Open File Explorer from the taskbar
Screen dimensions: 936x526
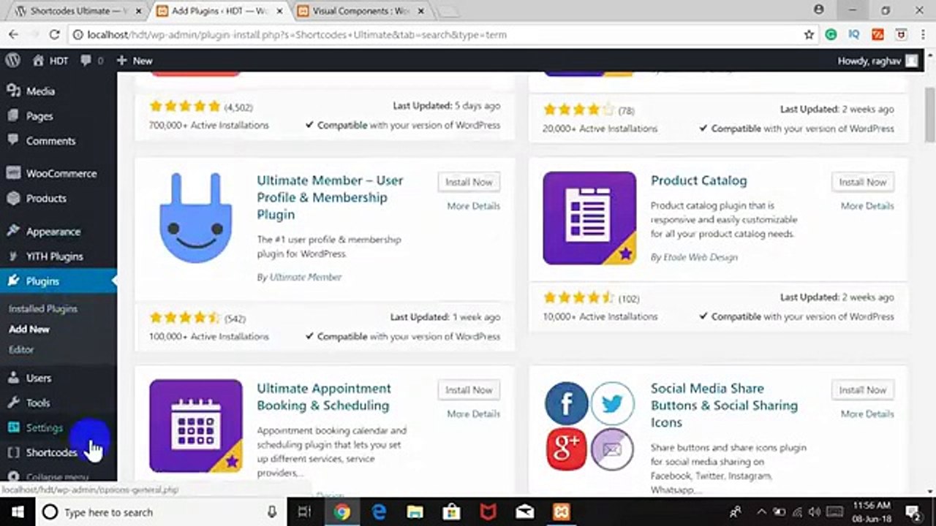click(x=415, y=512)
